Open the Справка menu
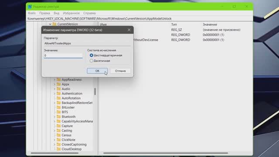 [x=89, y=13]
